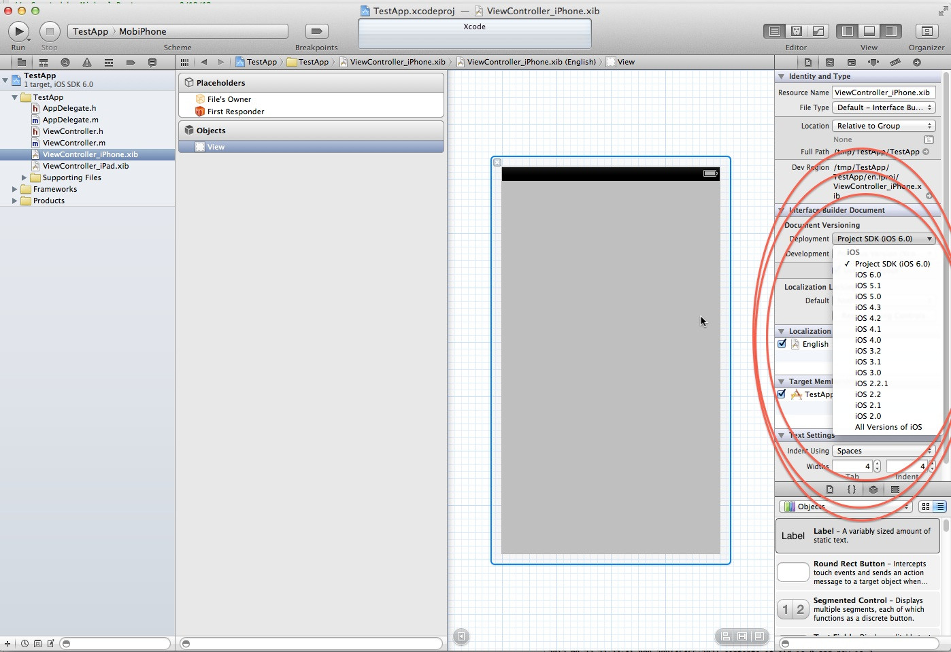The image size is (951, 652).
Task: Uncheck the English localization checkbox
Action: click(782, 344)
